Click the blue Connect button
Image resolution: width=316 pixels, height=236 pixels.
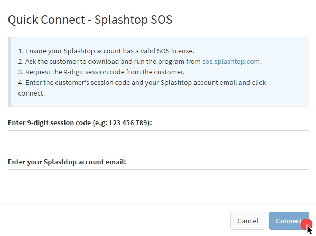(x=289, y=221)
